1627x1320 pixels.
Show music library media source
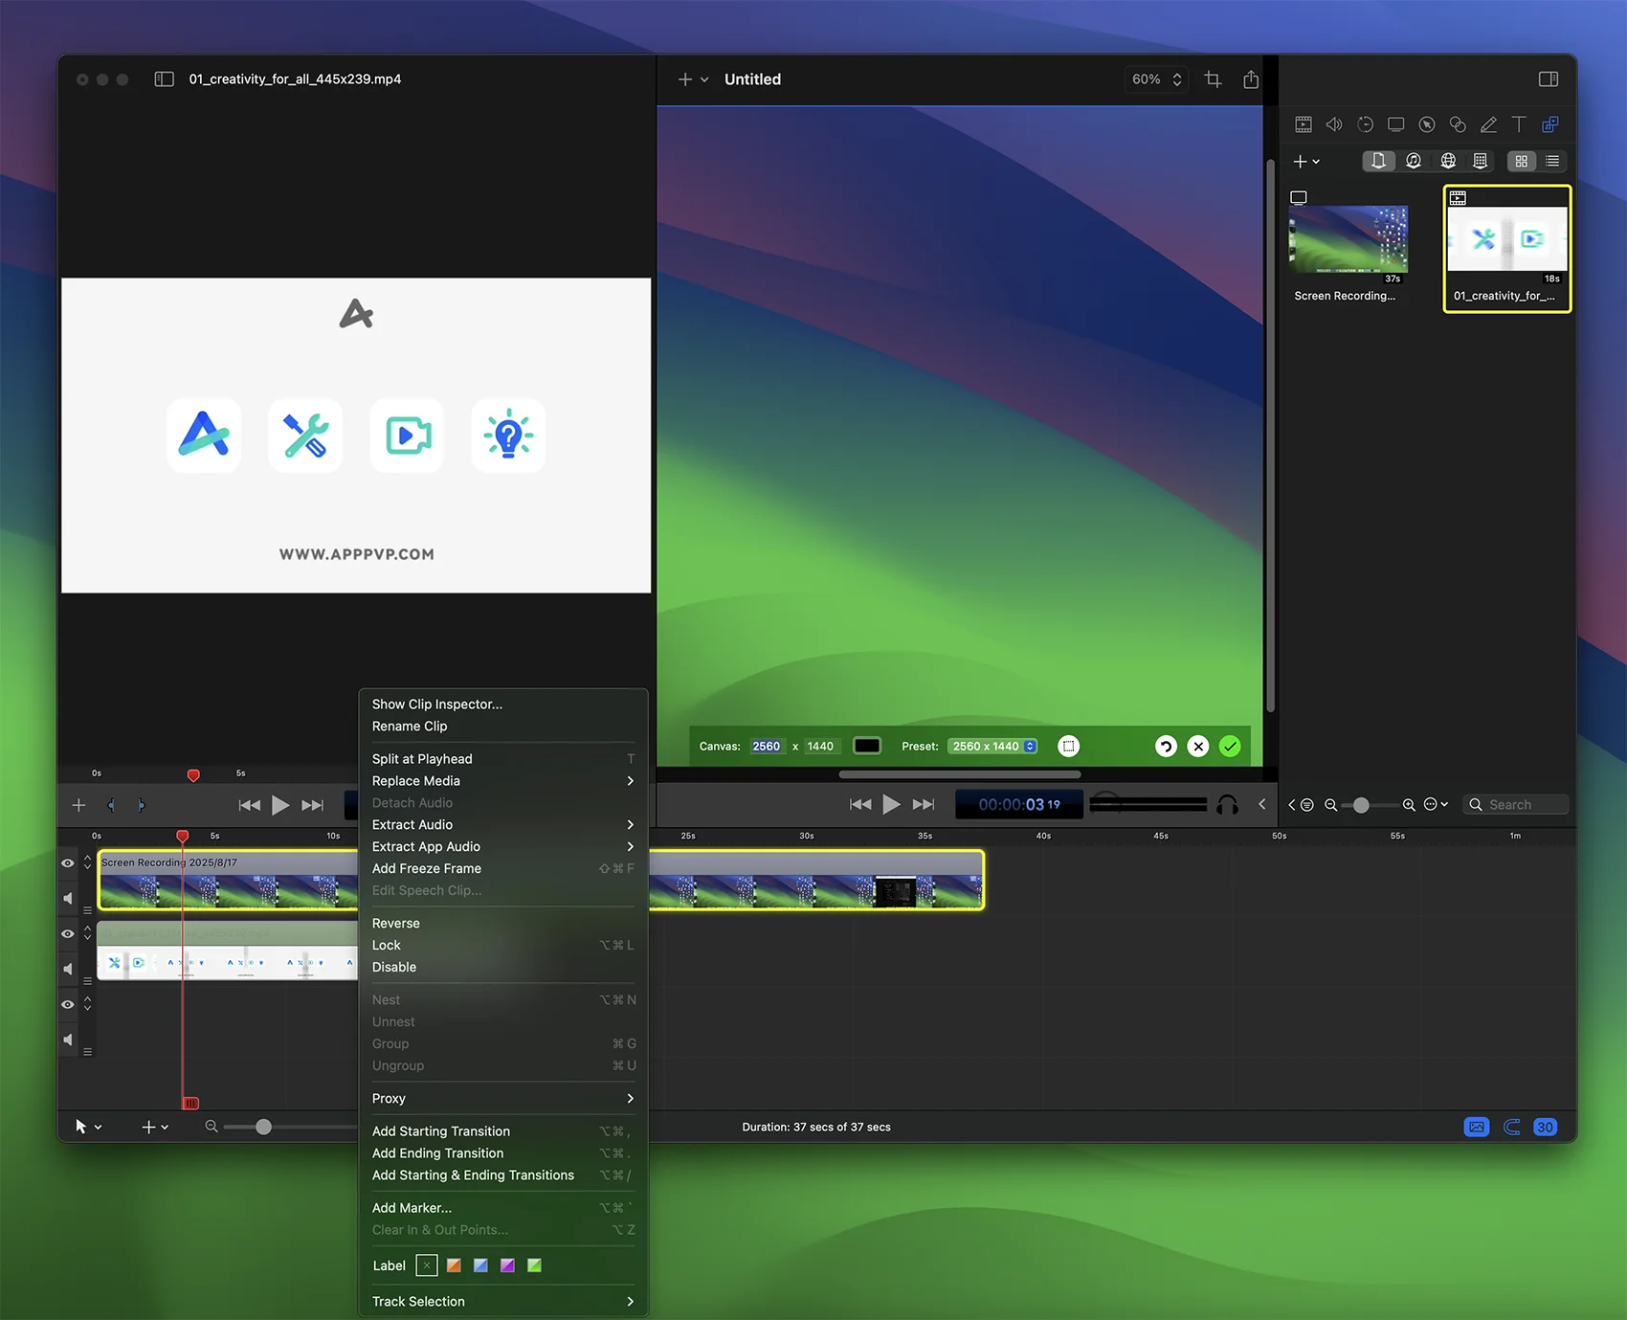point(1414,161)
